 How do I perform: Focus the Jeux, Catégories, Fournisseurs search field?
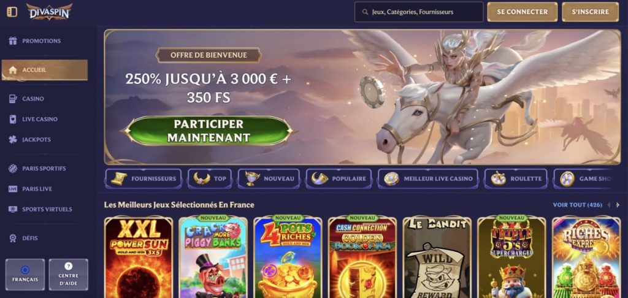(x=419, y=12)
